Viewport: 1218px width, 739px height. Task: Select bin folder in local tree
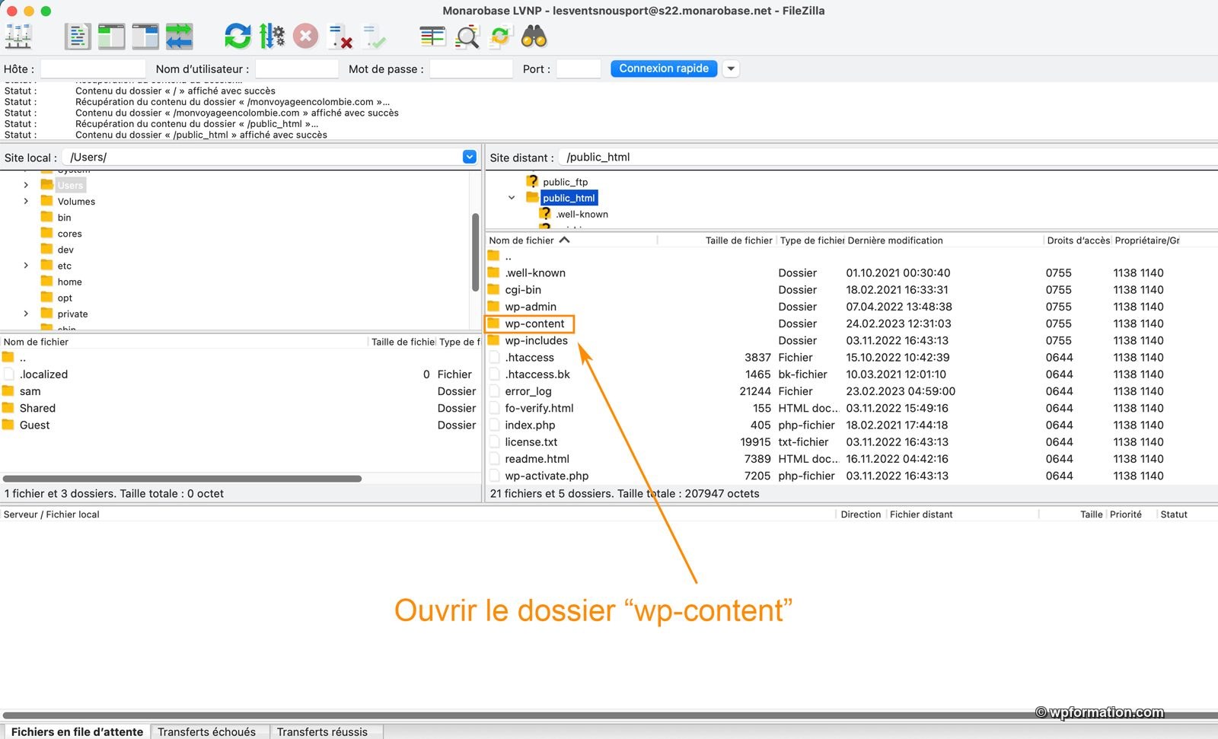coord(64,218)
